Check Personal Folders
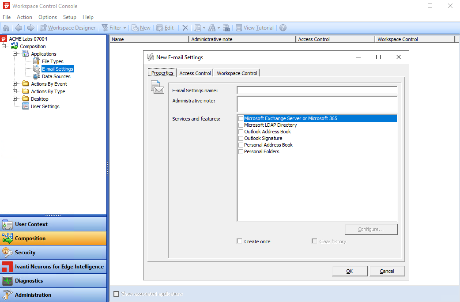The height and width of the screenshot is (302, 460). tap(241, 152)
